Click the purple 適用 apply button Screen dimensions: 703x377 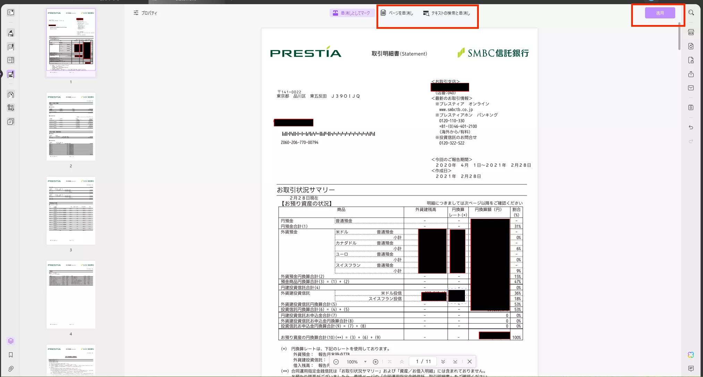[x=660, y=13]
